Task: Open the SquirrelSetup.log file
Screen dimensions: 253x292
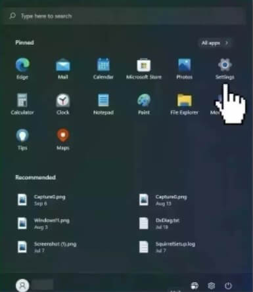Action: (167, 247)
